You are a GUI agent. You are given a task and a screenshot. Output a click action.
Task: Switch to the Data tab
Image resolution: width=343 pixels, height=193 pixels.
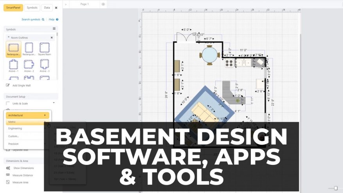pyautogui.click(x=47, y=8)
